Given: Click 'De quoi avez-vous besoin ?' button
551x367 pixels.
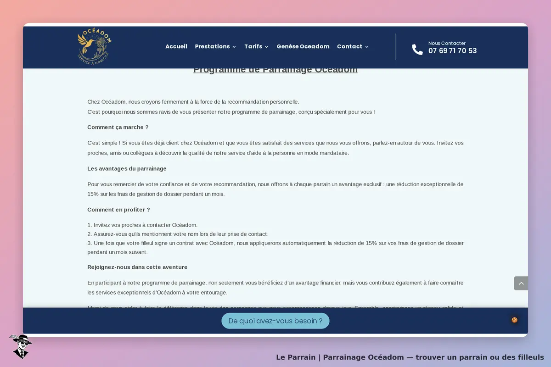Looking at the screenshot, I should 275,321.
